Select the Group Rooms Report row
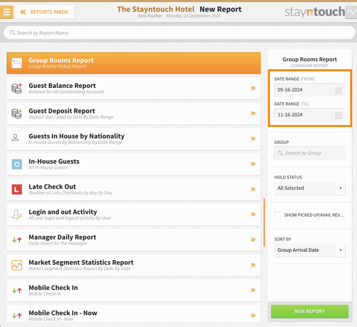This screenshot has width=357, height=327. [x=133, y=63]
